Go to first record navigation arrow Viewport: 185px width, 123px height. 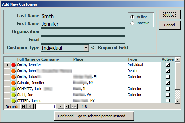coord(23,107)
